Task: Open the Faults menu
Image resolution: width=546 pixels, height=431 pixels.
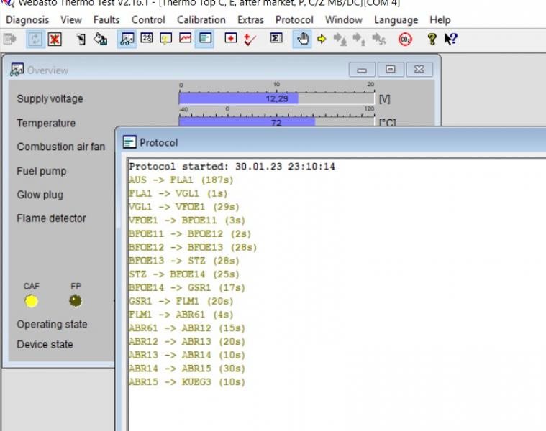Action: point(106,20)
